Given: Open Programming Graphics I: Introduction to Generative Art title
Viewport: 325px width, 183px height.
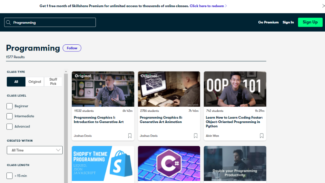Looking at the screenshot, I should tap(99, 120).
